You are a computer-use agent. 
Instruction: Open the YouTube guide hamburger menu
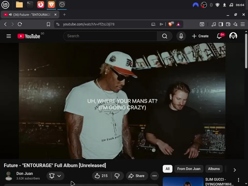click(9, 36)
